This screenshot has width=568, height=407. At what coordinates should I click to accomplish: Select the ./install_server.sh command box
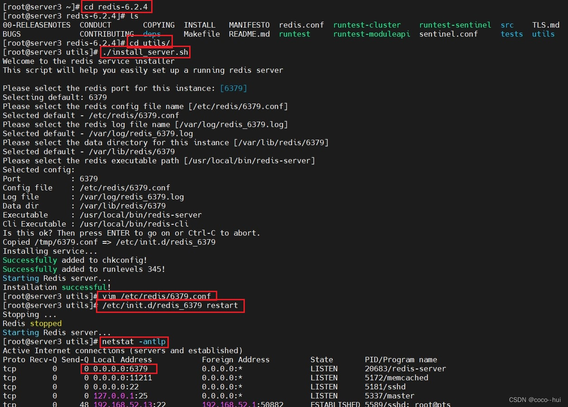145,52
